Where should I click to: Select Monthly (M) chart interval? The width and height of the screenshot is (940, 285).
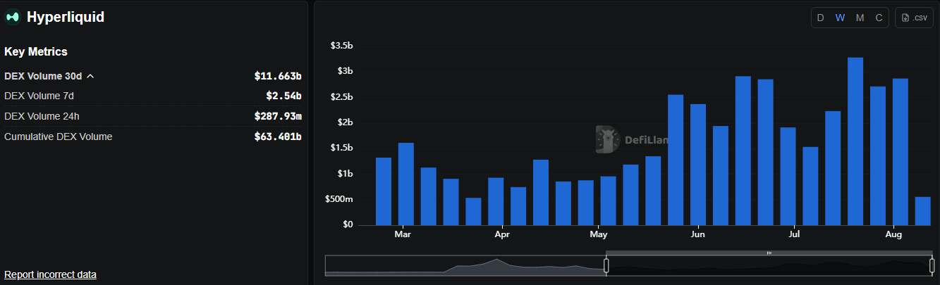pyautogui.click(x=860, y=18)
